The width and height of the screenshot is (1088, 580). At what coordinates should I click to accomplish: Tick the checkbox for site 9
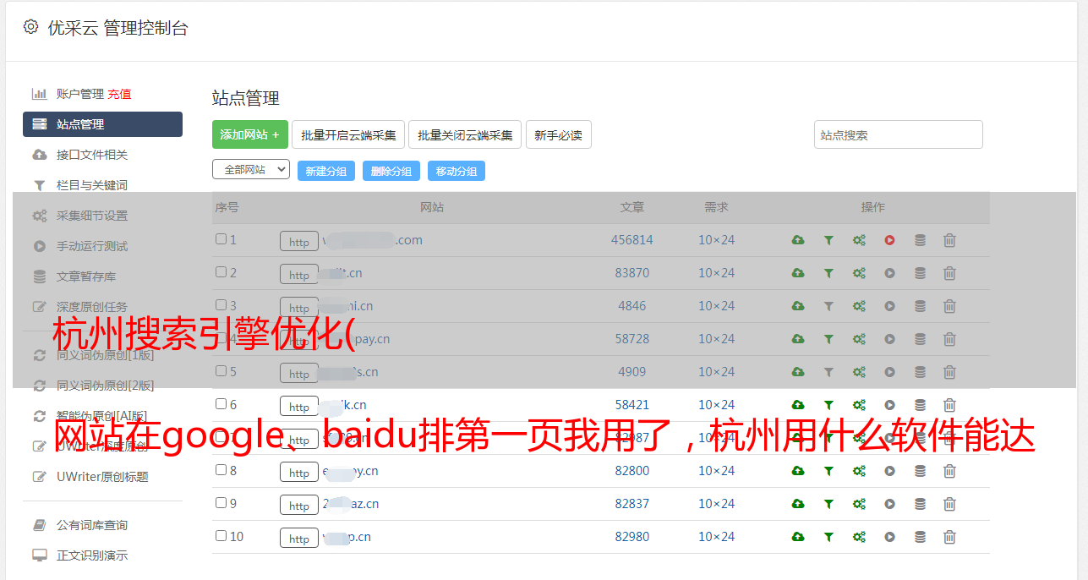[x=221, y=503]
